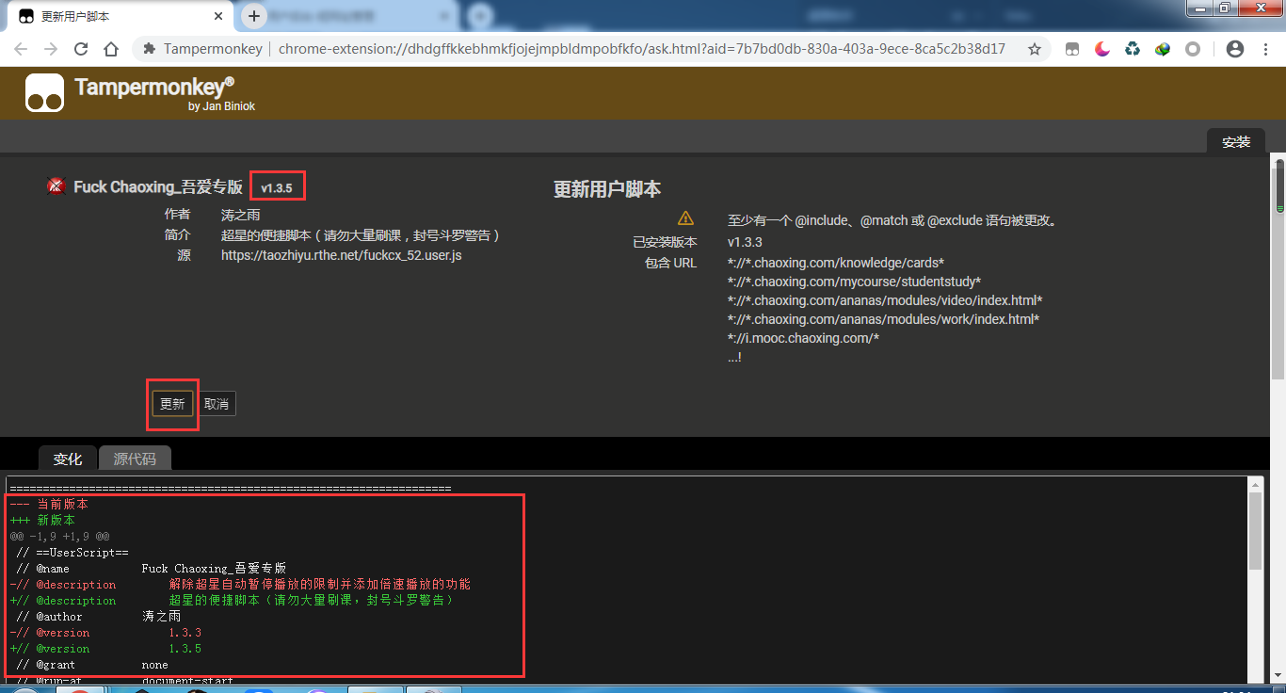Bookmark this page with the star icon
The height and width of the screenshot is (693, 1286).
point(1035,49)
